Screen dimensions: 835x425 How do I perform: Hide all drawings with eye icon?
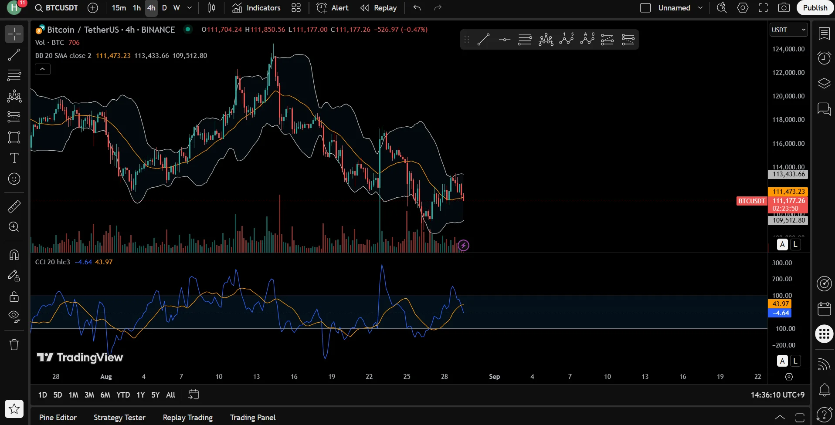14,316
